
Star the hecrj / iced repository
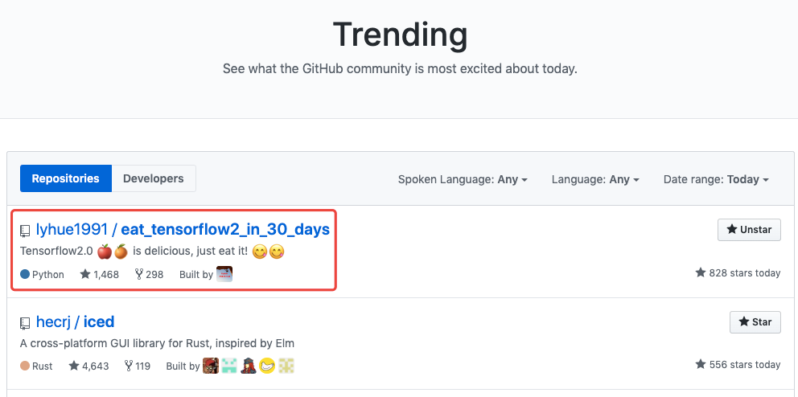click(x=755, y=322)
